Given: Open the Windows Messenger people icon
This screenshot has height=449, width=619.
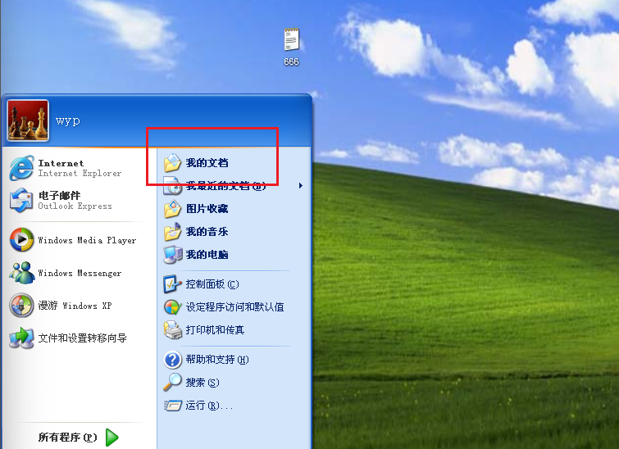Looking at the screenshot, I should pyautogui.click(x=21, y=273).
